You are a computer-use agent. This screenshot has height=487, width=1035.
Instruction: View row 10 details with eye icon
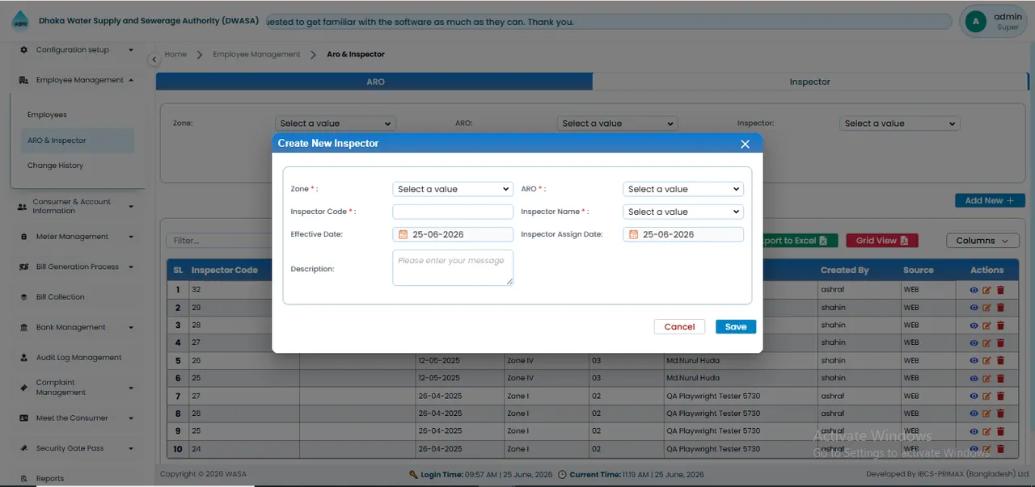pos(974,449)
